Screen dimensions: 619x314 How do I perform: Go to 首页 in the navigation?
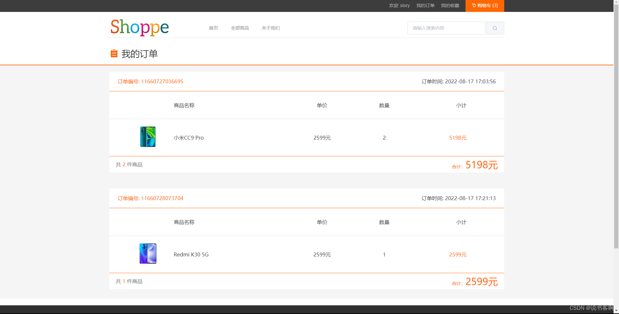[x=213, y=28]
